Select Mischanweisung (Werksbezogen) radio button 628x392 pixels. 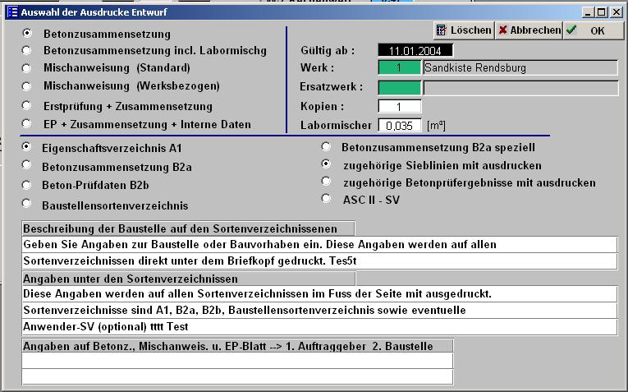pos(27,85)
